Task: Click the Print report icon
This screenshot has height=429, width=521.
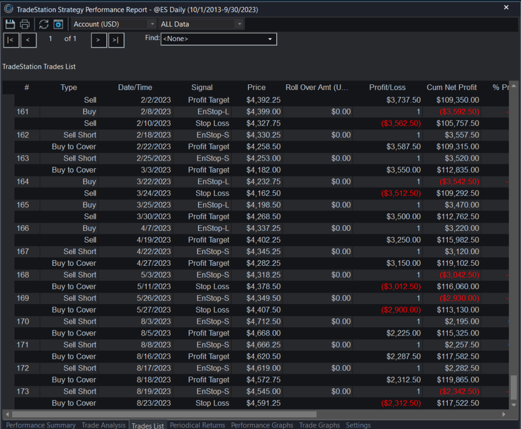Action: (x=24, y=24)
